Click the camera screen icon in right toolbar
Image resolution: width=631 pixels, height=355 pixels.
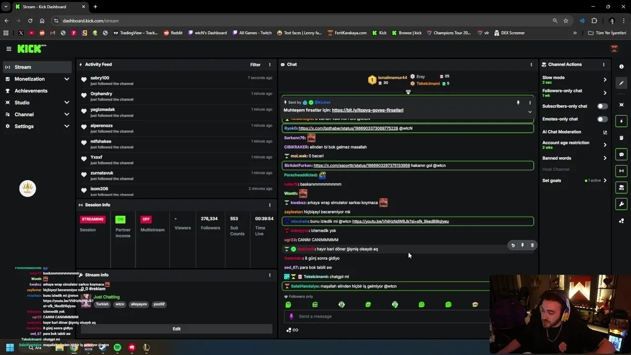pos(621,188)
